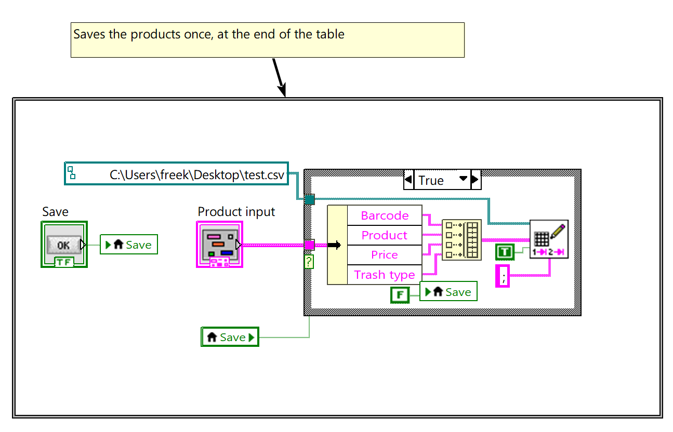Select the Barcode element in Unbundle By Name
This screenshot has height=432, width=673.
point(385,215)
